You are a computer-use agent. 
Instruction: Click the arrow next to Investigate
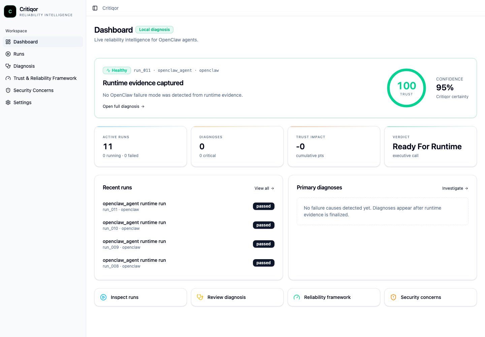click(466, 188)
